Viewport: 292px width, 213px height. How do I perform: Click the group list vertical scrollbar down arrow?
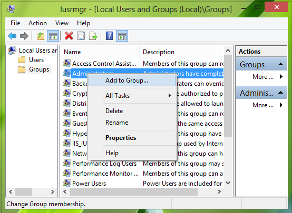coord(228,183)
